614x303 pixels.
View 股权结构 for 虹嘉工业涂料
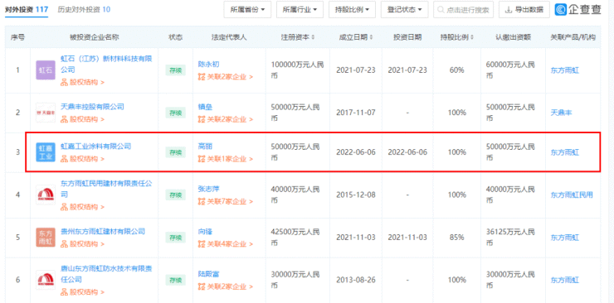tap(83, 159)
